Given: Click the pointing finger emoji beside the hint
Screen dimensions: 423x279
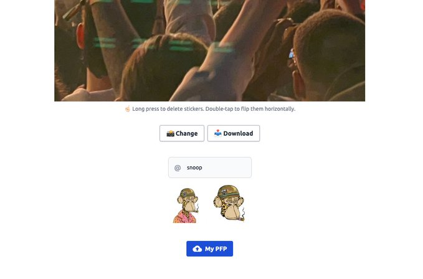Looking at the screenshot, I should [x=128, y=109].
